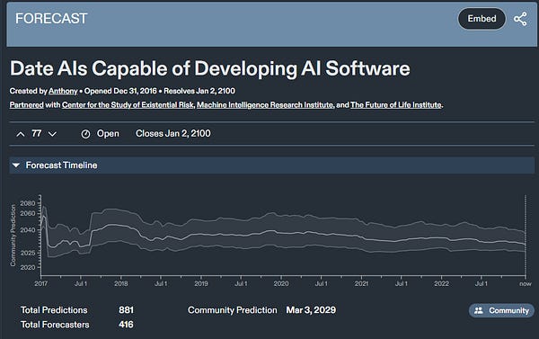Click the 'now' label on timeline axis
The width and height of the screenshot is (539, 339).
pos(526,284)
